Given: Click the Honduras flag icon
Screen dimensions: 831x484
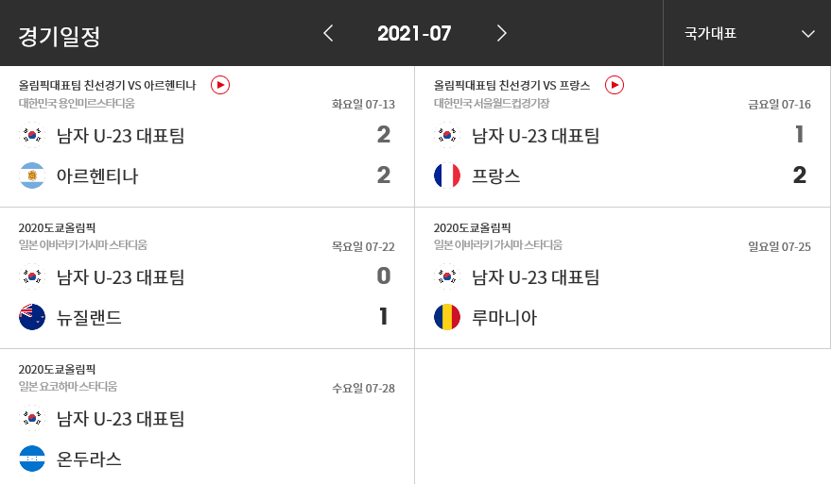Looking at the screenshot, I should pyautogui.click(x=32, y=459).
